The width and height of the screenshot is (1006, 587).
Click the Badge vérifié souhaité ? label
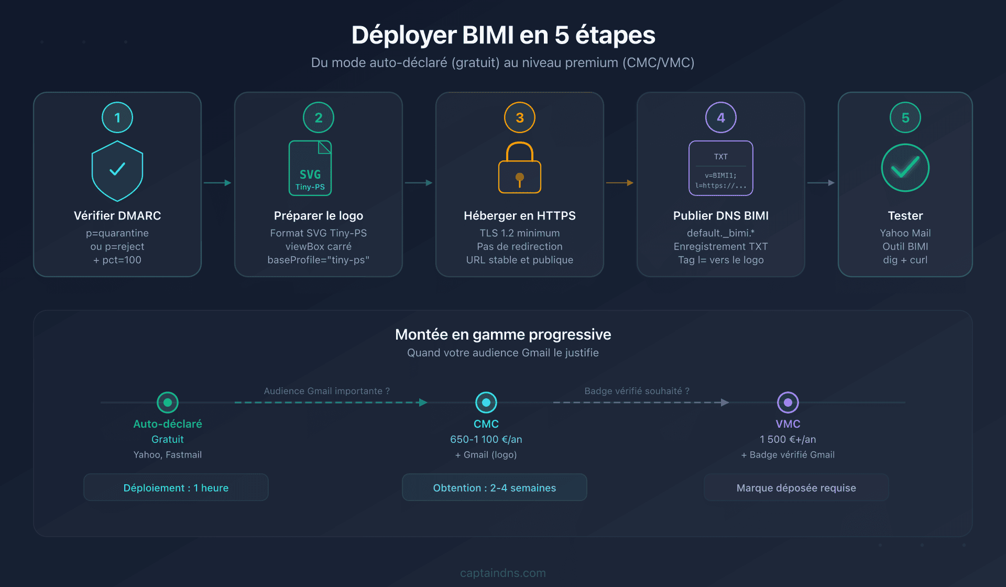[x=637, y=391]
